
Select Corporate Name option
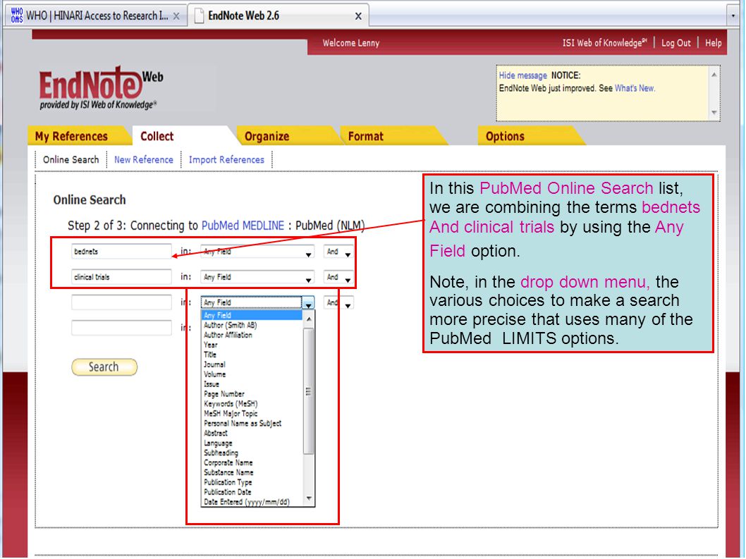[252, 462]
